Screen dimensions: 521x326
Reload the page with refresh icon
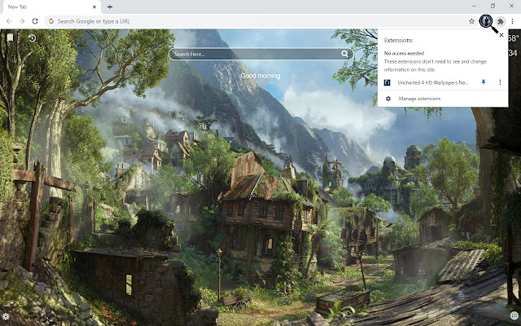[x=35, y=21]
